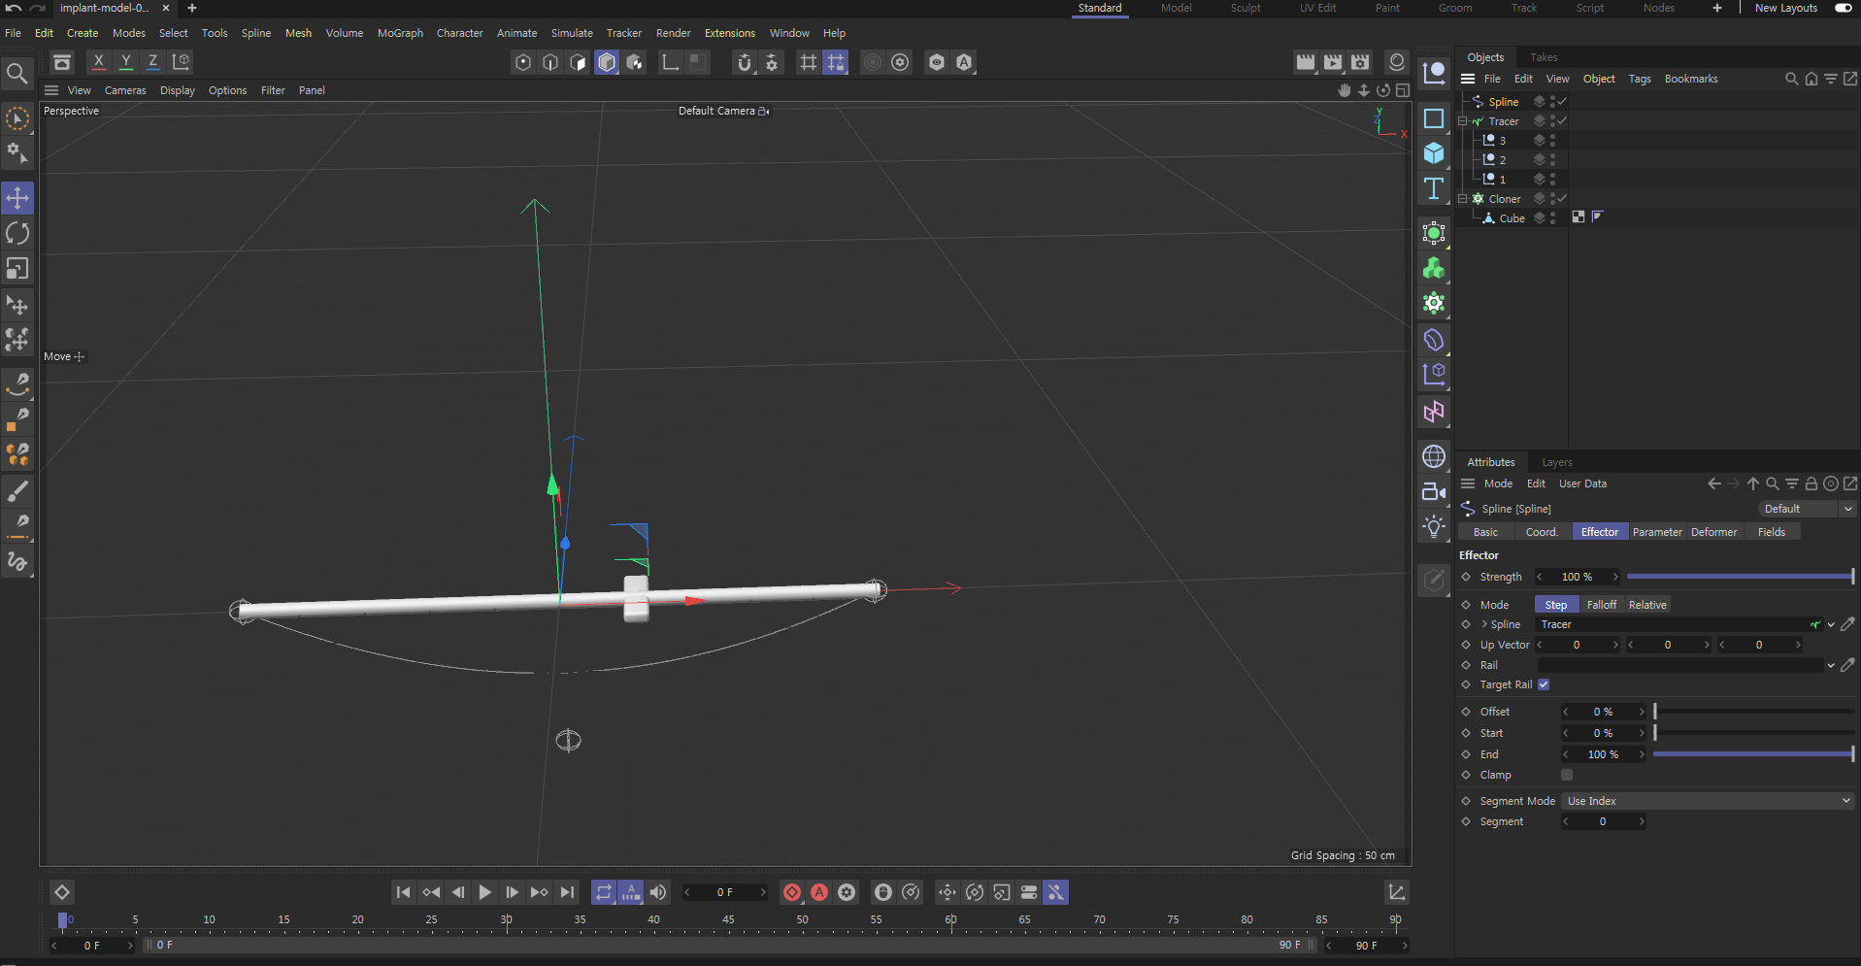This screenshot has width=1861, height=966.
Task: Open the Spline Tracer link dropdown arrow
Action: point(1831,624)
